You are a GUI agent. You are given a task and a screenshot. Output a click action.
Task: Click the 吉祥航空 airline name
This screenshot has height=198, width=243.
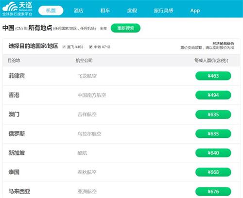pyautogui.click(x=87, y=115)
